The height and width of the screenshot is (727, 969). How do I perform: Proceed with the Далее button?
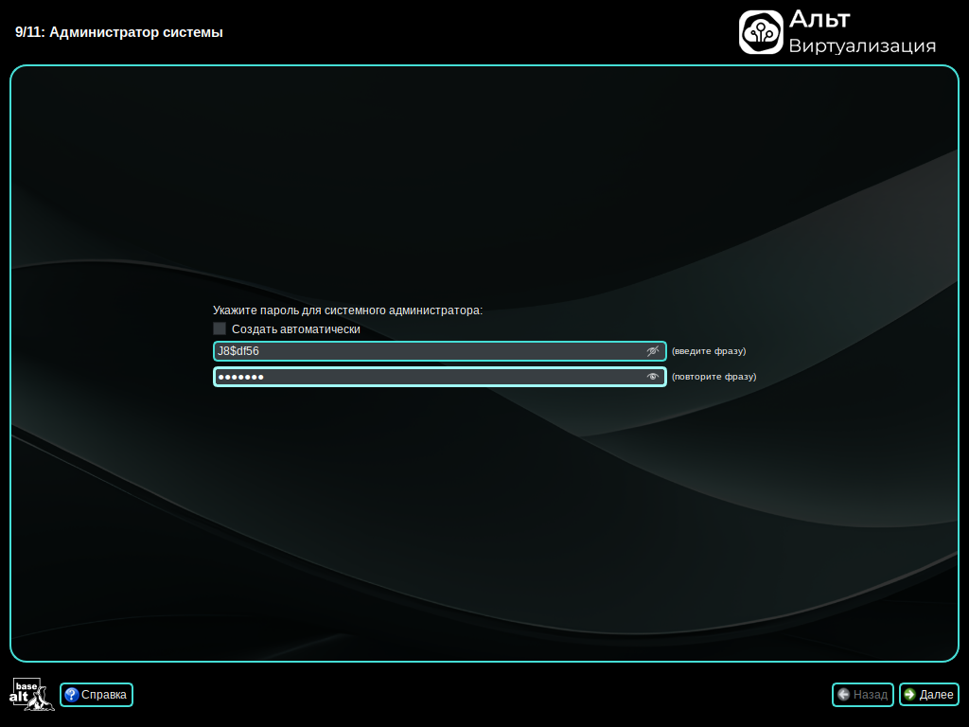click(x=929, y=695)
